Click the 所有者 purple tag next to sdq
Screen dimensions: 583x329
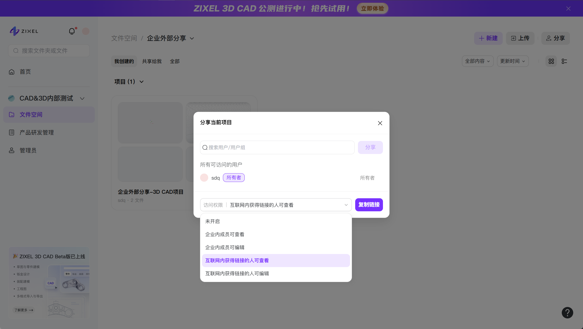click(234, 178)
